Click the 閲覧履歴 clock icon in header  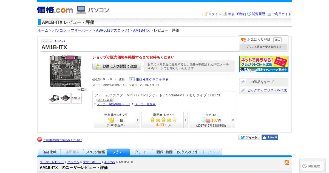coord(249,14)
